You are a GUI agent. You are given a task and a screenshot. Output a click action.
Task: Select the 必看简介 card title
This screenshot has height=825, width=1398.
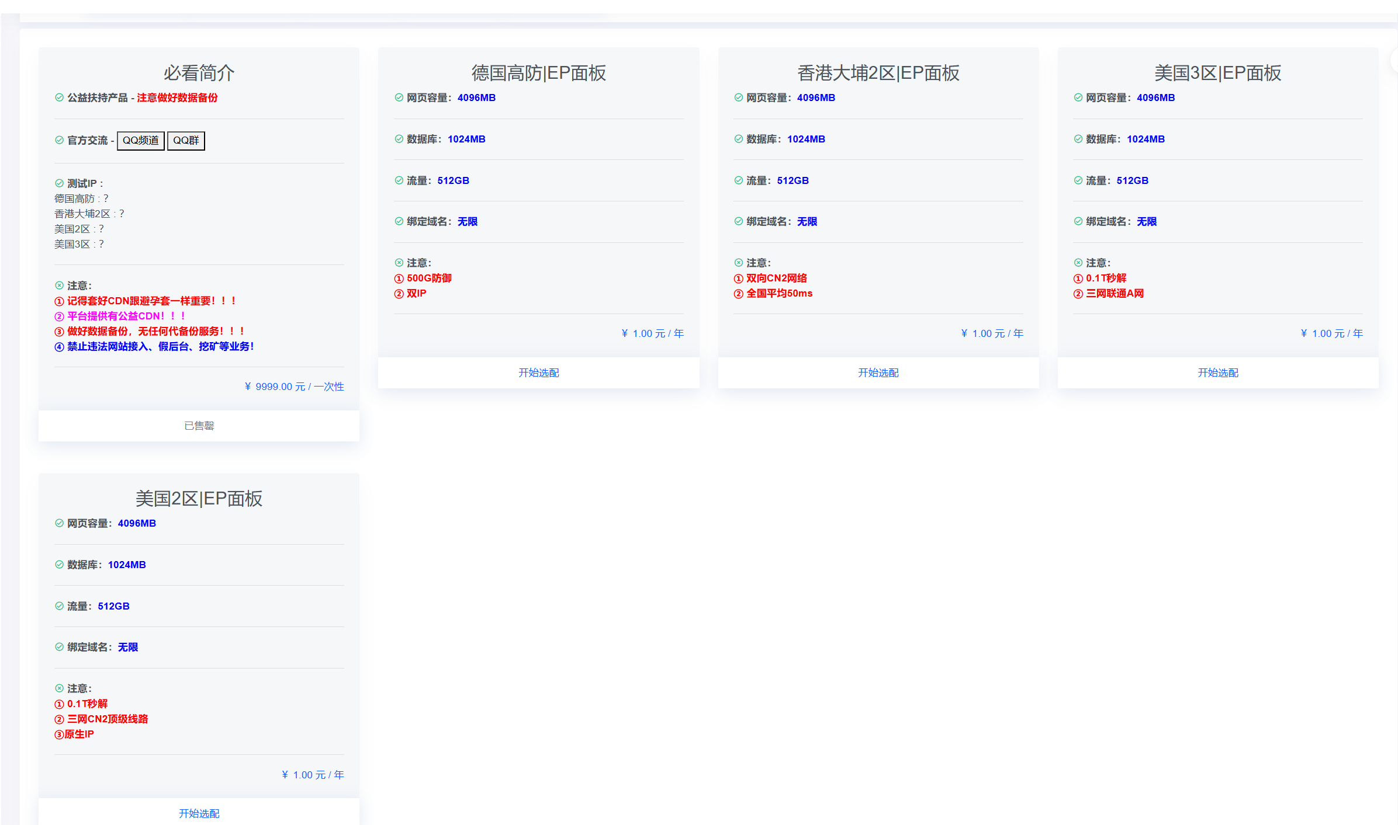tap(199, 73)
